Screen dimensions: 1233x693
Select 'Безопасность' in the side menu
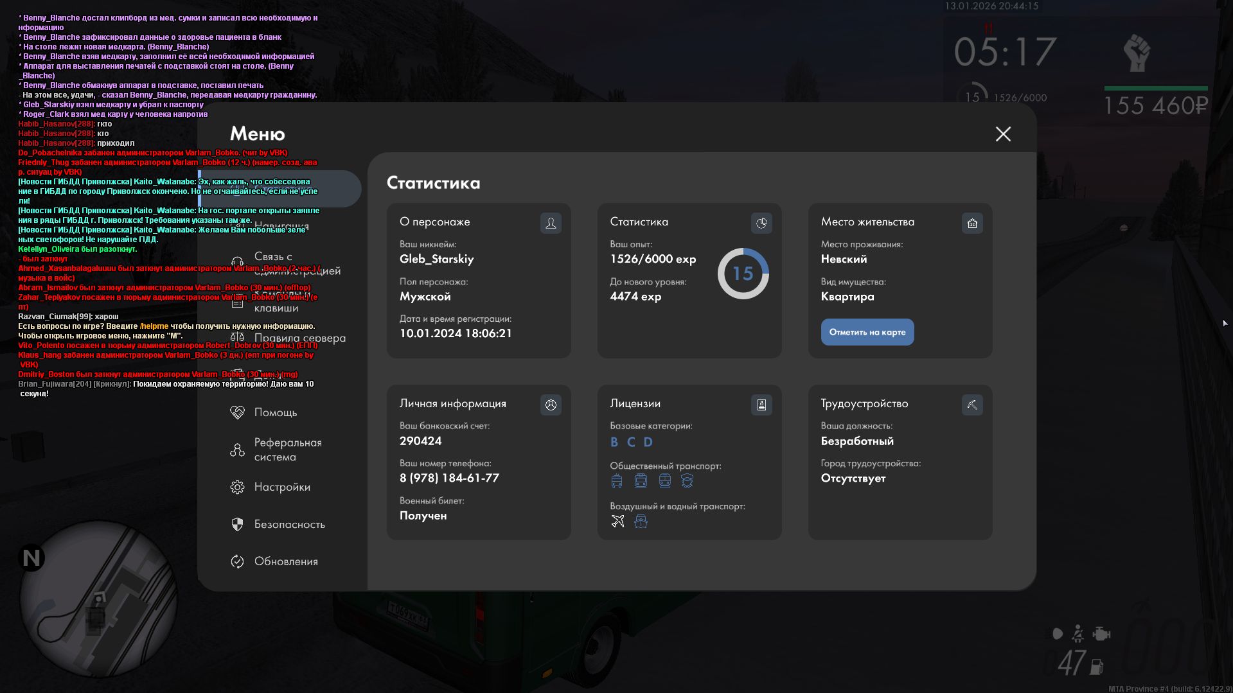[x=289, y=524]
